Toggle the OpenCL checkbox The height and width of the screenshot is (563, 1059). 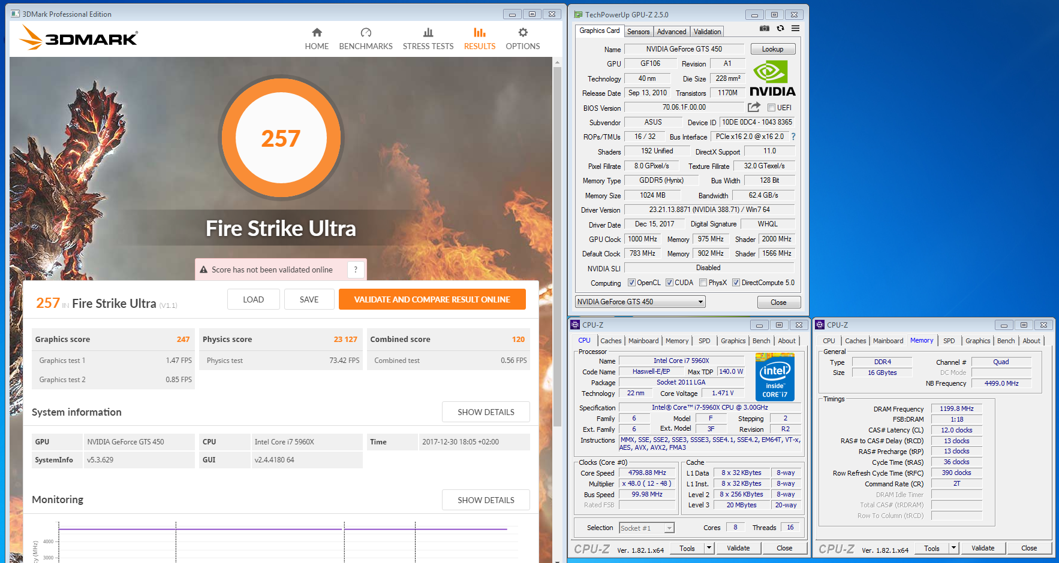(631, 283)
